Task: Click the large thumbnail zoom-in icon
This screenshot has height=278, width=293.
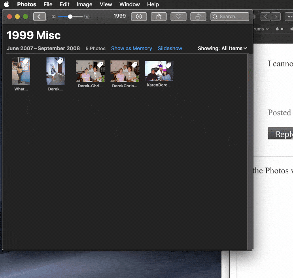Action: click(x=87, y=17)
